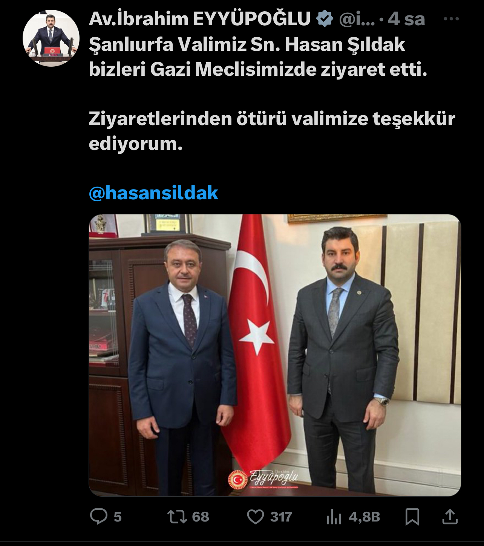Open the attached photo of two men

[x=275, y=355]
